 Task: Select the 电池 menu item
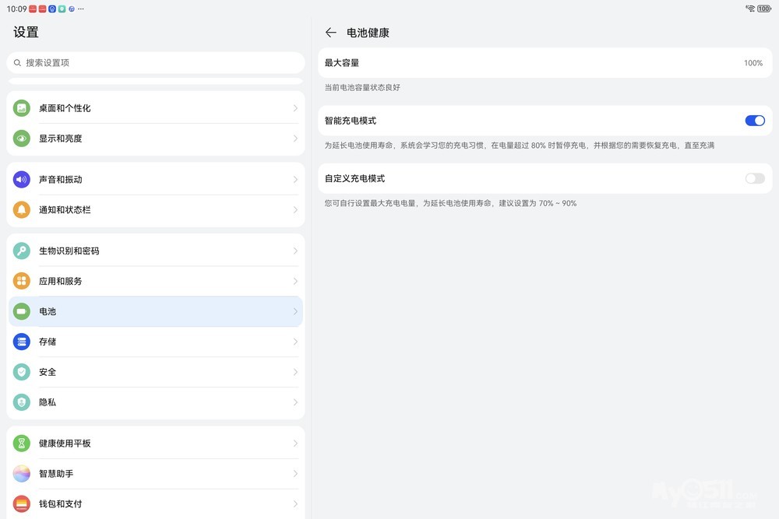tap(156, 311)
